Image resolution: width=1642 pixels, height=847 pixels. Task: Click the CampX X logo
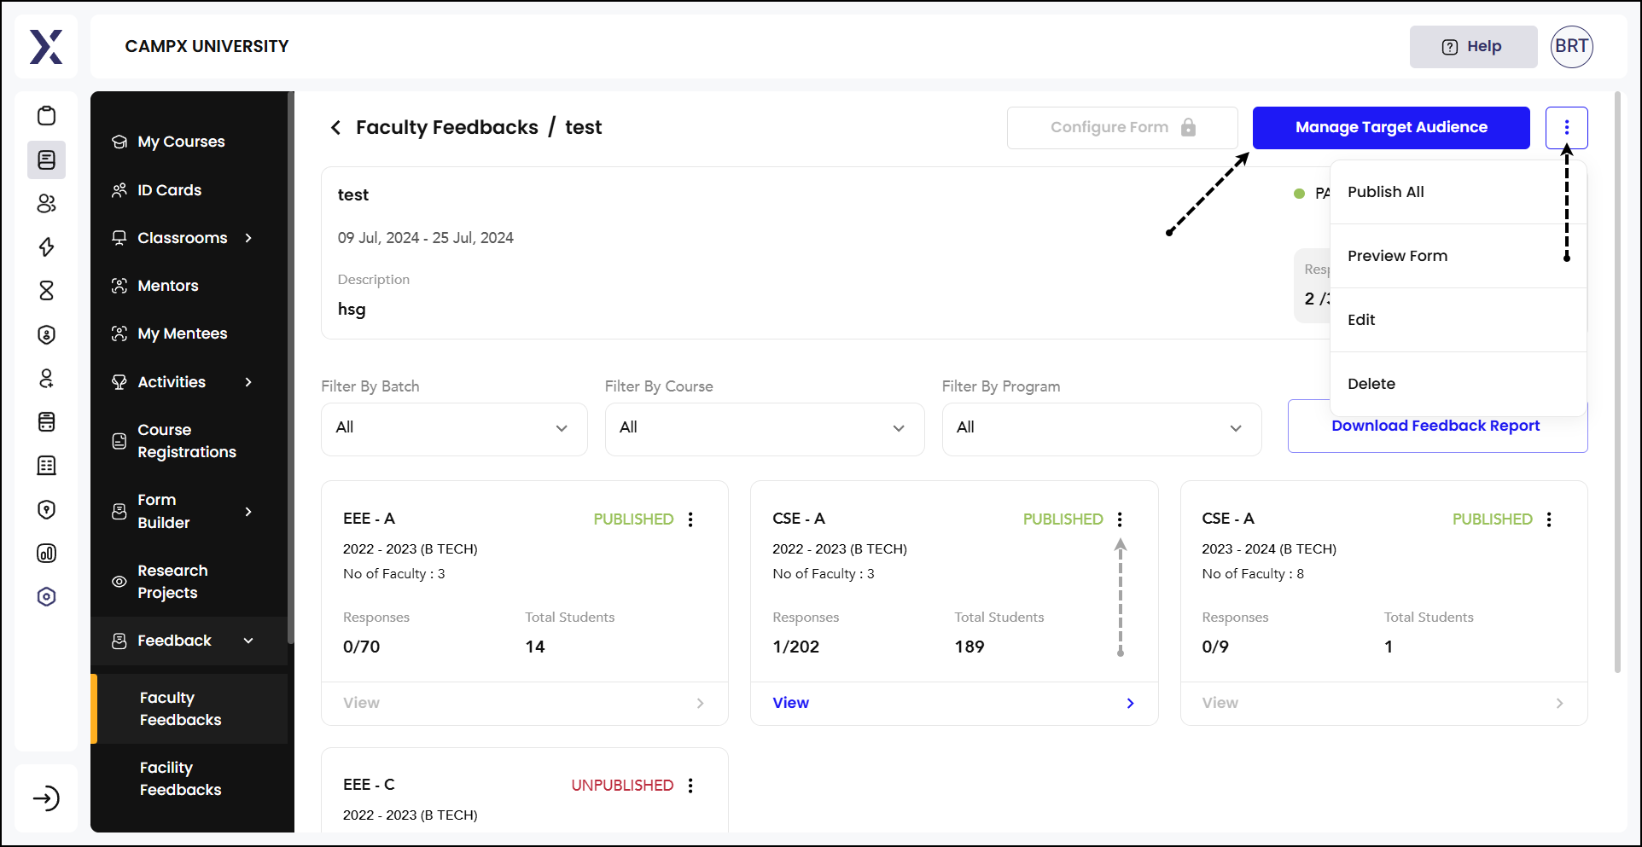click(x=46, y=47)
